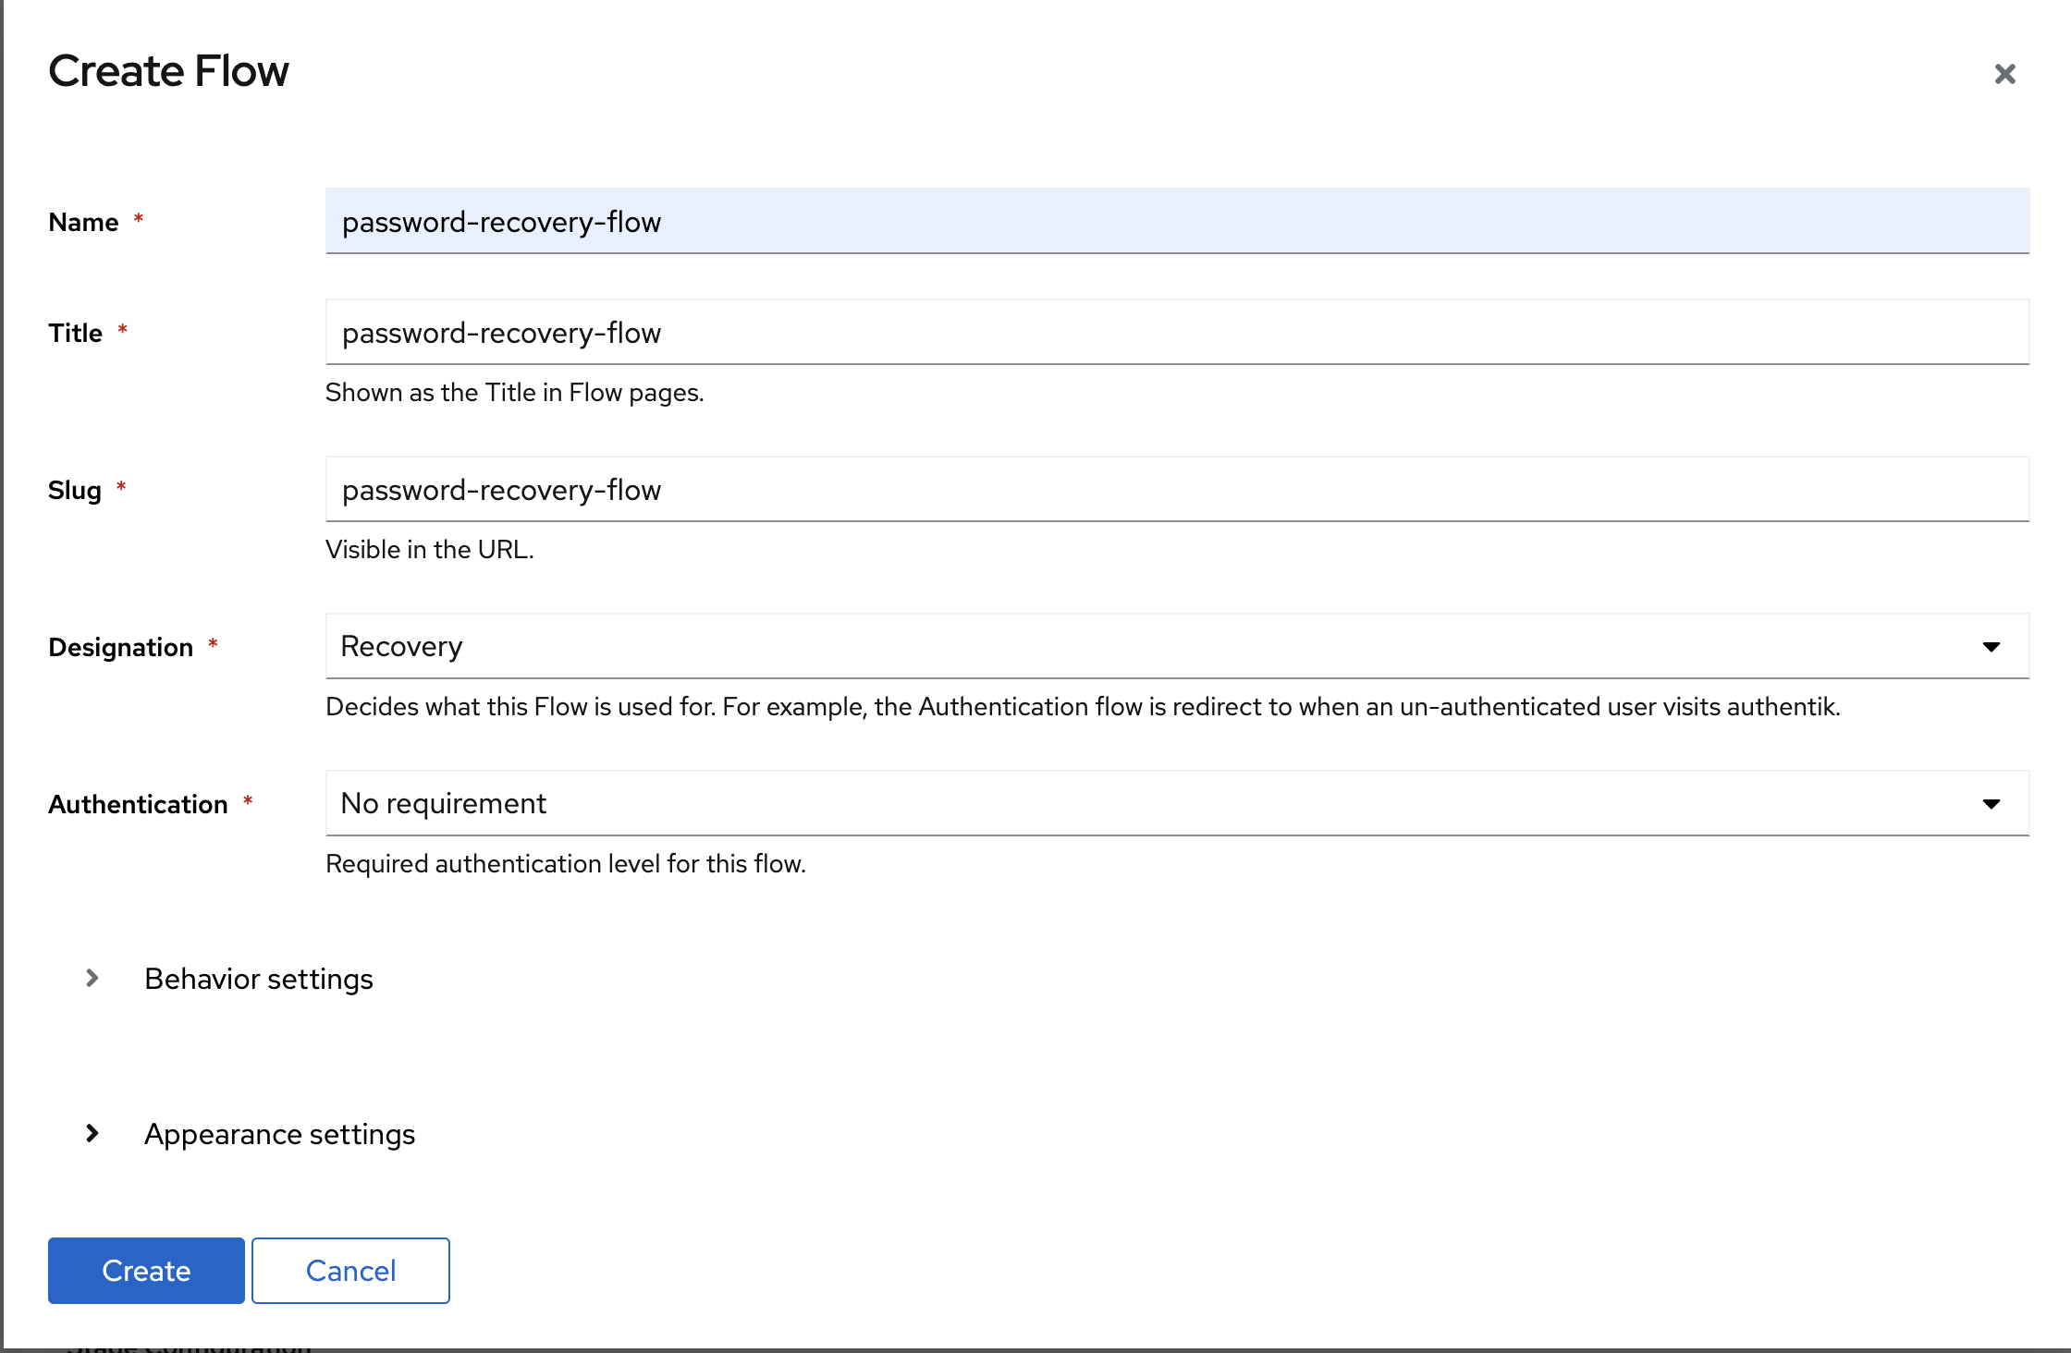Viewport: 2071px width, 1353px height.
Task: Click the Authentication field label
Action: coord(138,805)
